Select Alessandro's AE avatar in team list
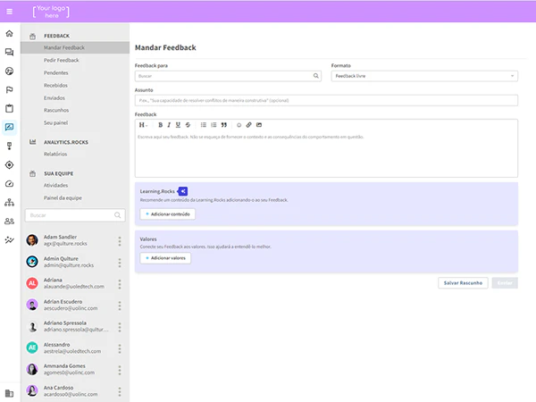536x402 pixels. [x=32, y=348]
